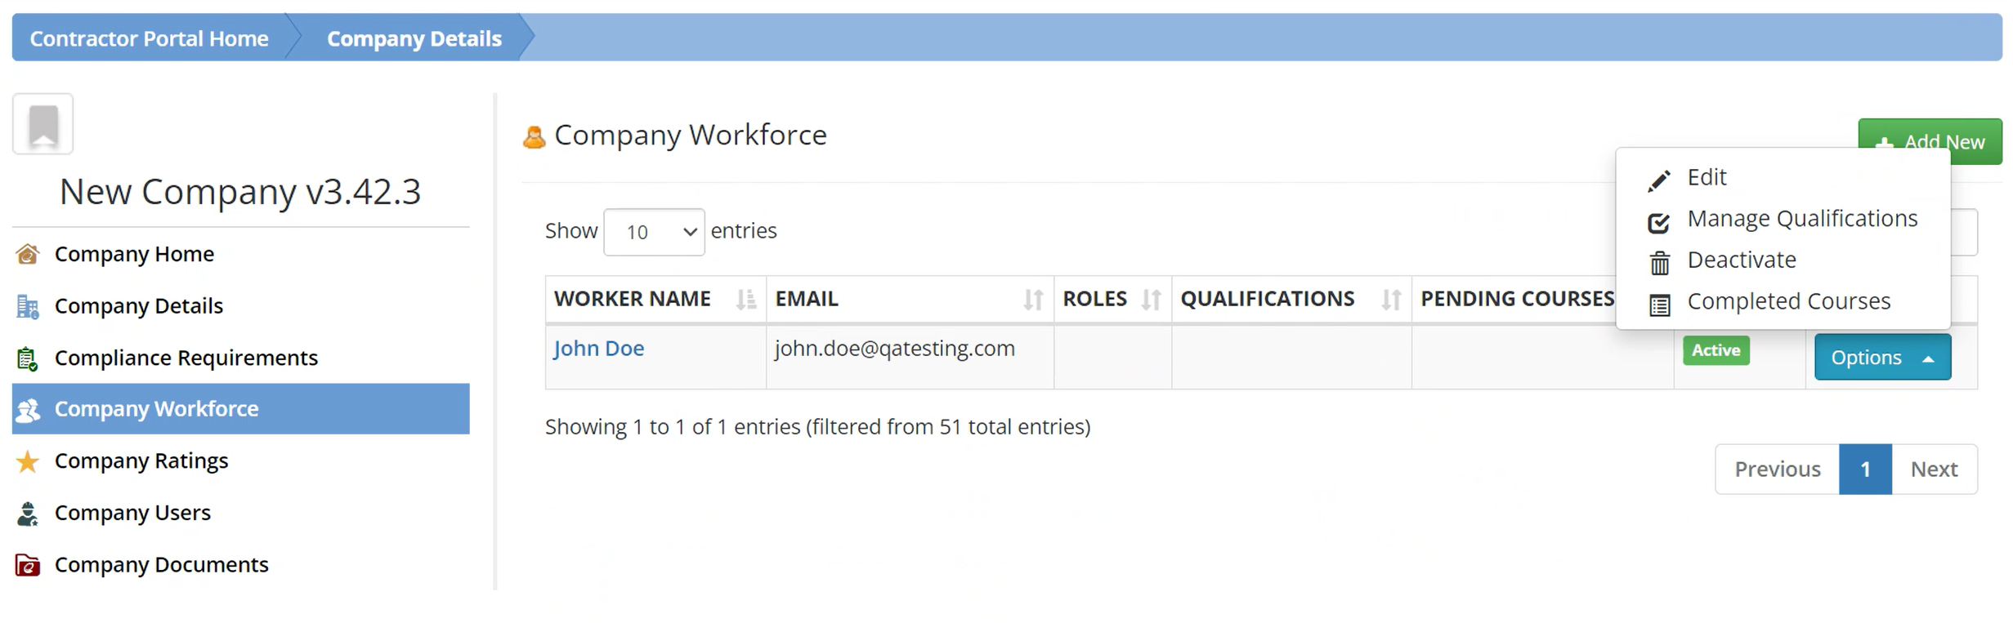
Task: Sort table by Roles column arrows
Action: [1151, 300]
